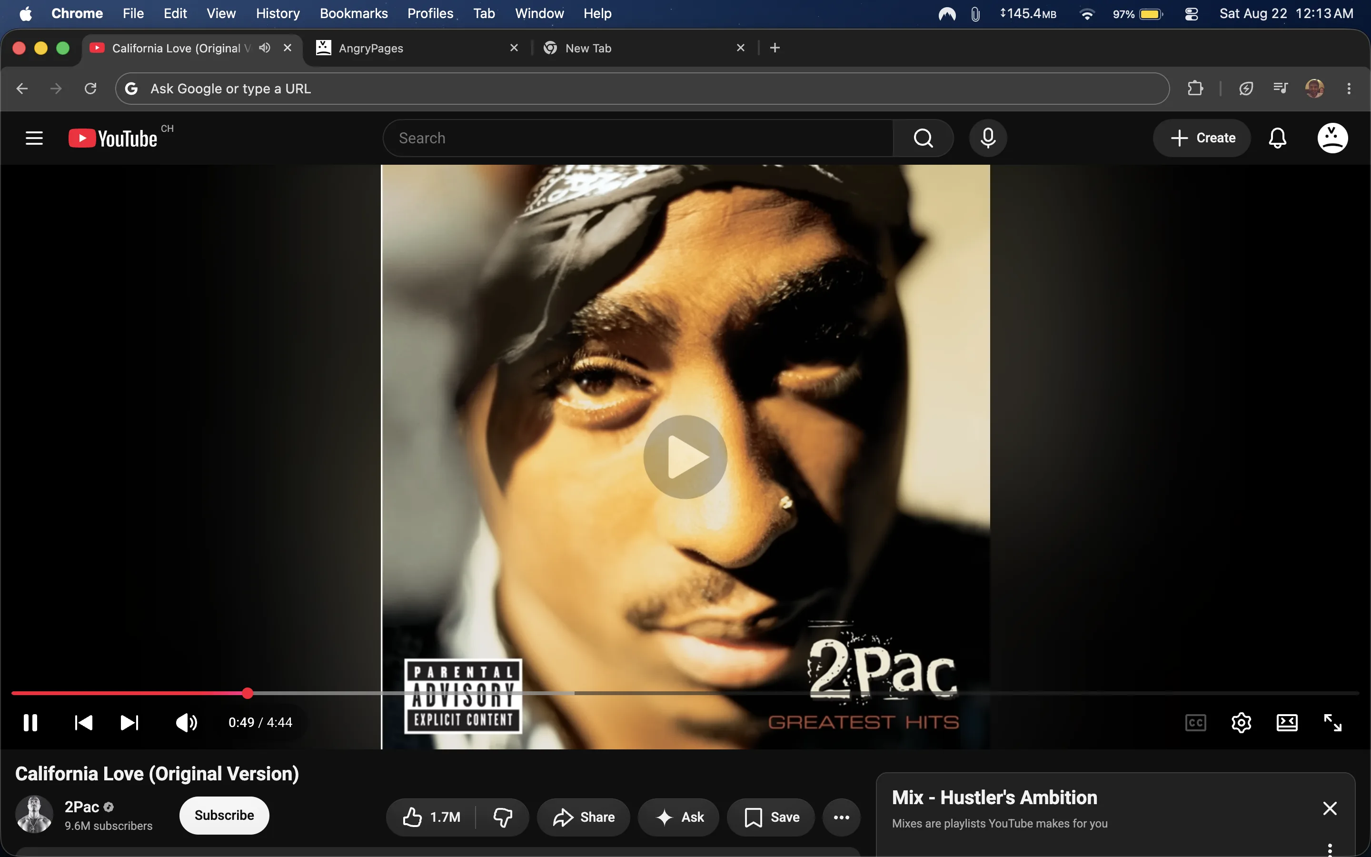Open Chrome three-dot menu
This screenshot has height=857, width=1371.
pos(1349,89)
